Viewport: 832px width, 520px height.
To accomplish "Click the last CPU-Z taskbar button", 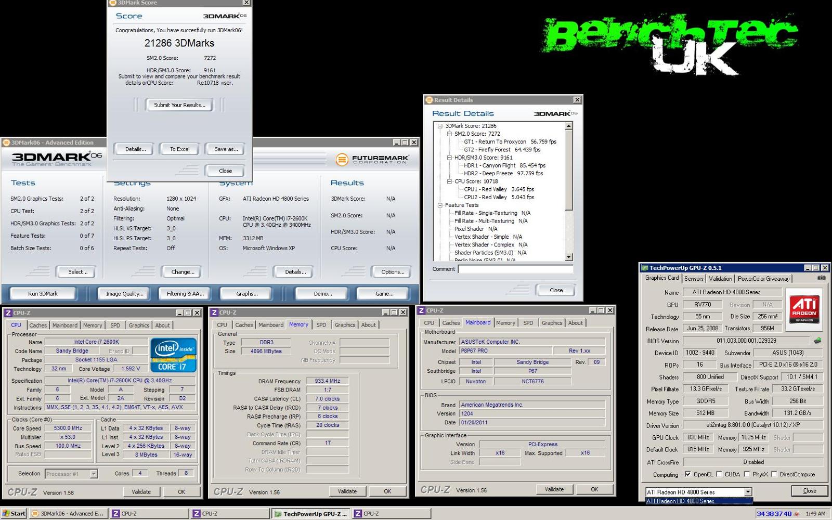I will point(391,514).
